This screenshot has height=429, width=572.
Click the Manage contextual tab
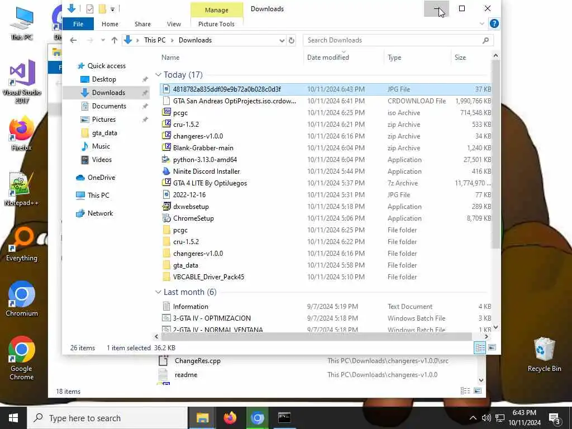pos(217,10)
